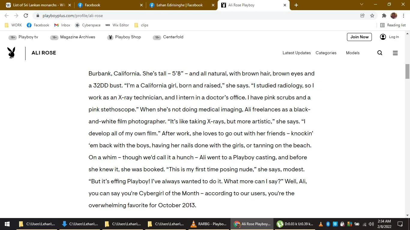This screenshot has height=230, width=410.
Task: Open the hamburger menu on the site header
Action: click(395, 53)
